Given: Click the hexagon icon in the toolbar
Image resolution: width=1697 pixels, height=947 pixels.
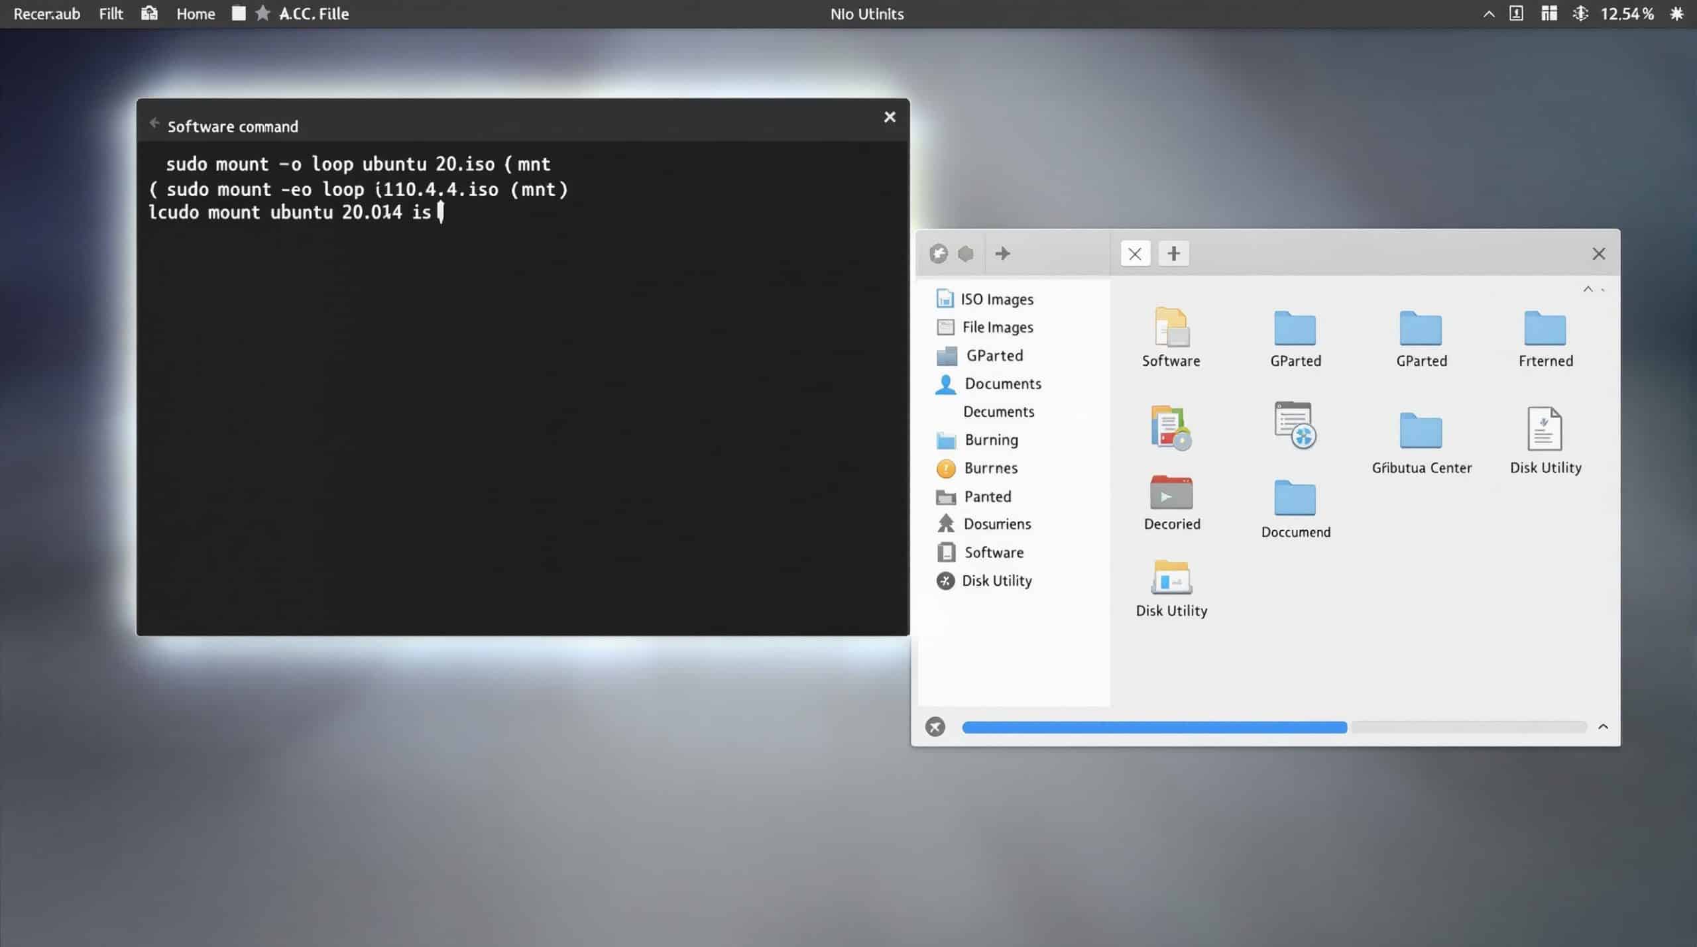Looking at the screenshot, I should (x=965, y=252).
